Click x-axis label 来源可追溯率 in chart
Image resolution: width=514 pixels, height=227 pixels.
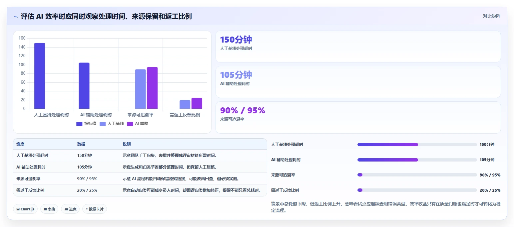pos(141,115)
